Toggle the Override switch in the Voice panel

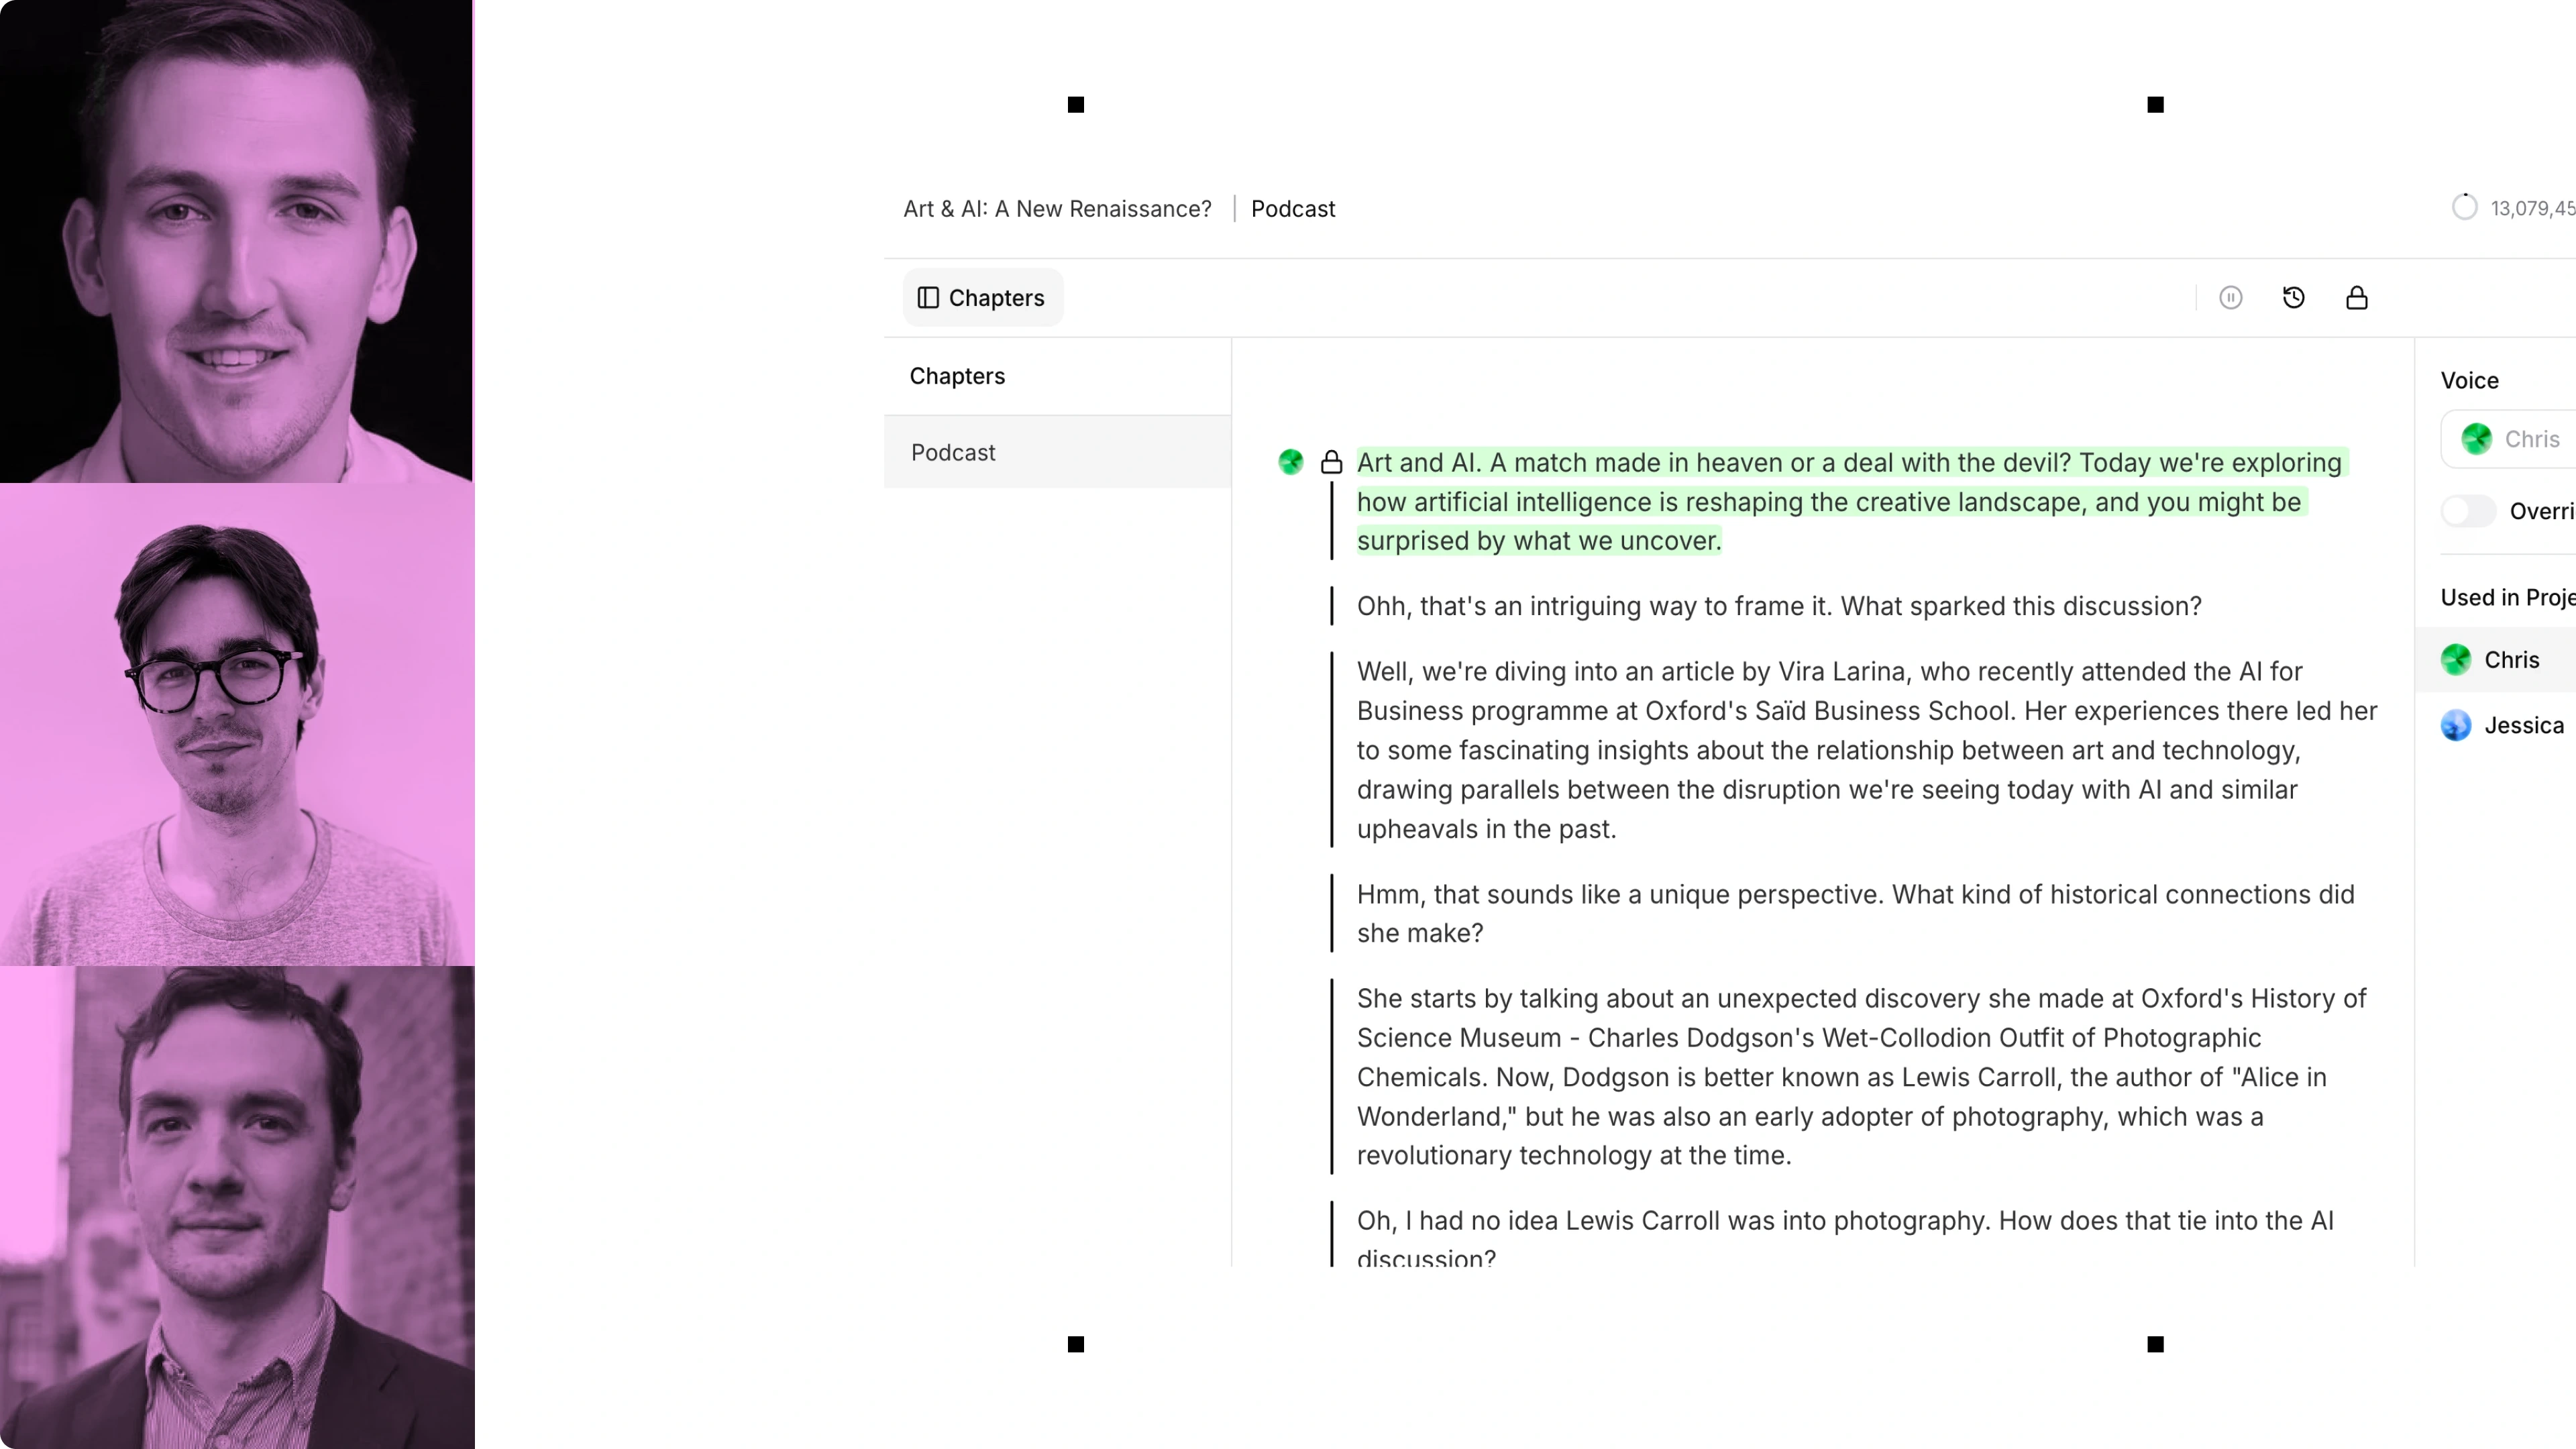click(x=2468, y=511)
